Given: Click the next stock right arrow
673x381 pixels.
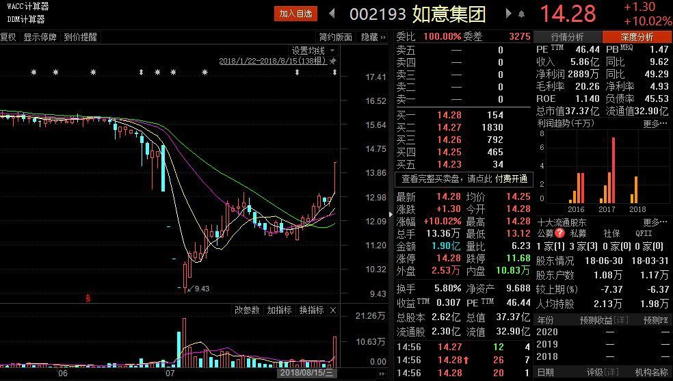Looking at the screenshot, I should [x=508, y=14].
